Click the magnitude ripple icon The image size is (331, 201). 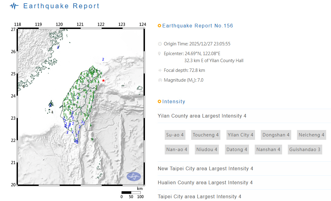[160, 80]
